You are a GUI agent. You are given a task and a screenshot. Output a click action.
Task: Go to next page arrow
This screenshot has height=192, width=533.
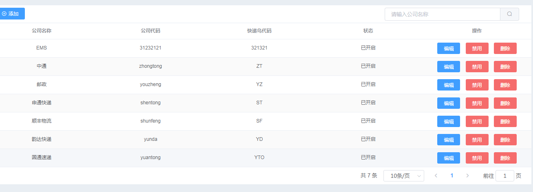click(x=467, y=176)
